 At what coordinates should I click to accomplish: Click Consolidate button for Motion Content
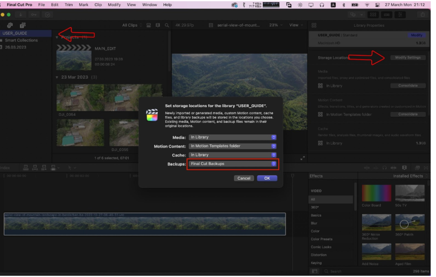point(407,114)
